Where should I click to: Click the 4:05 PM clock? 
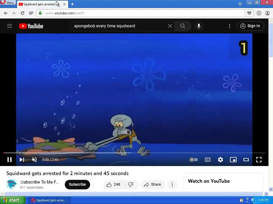tap(263, 200)
